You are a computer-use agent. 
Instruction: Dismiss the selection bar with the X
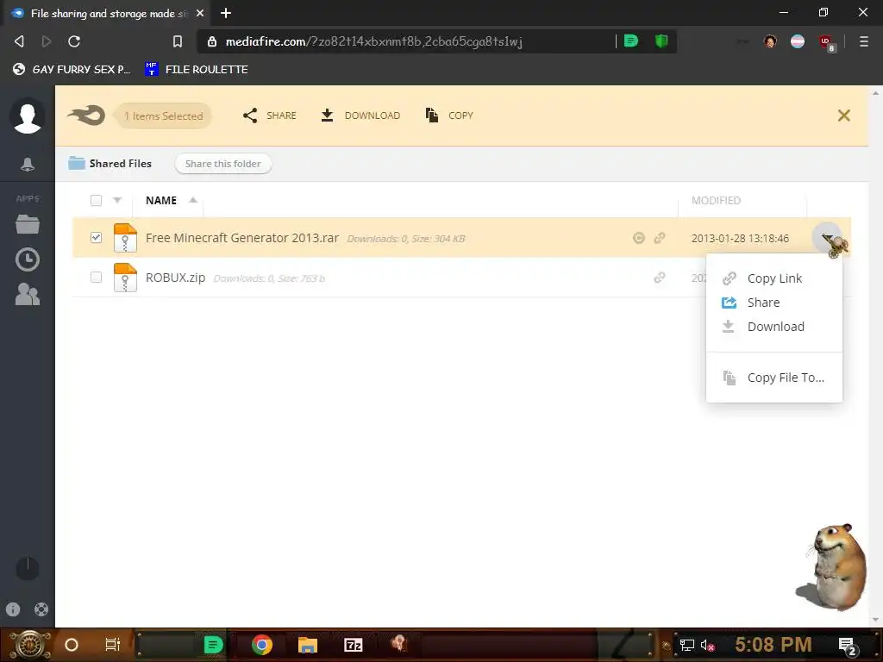843,116
